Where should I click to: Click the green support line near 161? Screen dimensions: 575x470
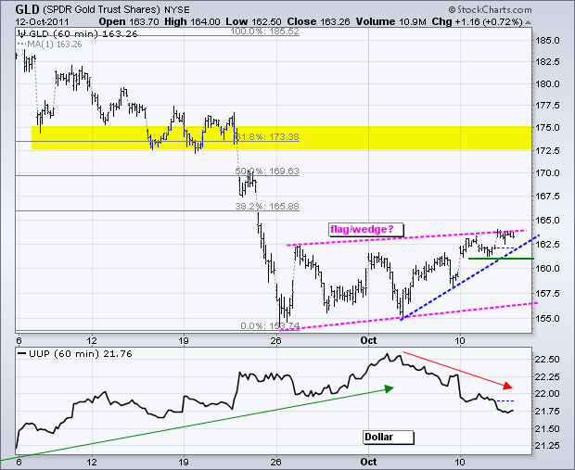(501, 259)
